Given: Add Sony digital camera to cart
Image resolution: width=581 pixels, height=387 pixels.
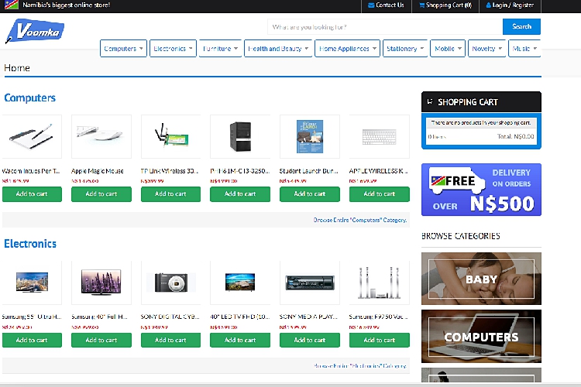Looking at the screenshot, I should click(x=170, y=340).
